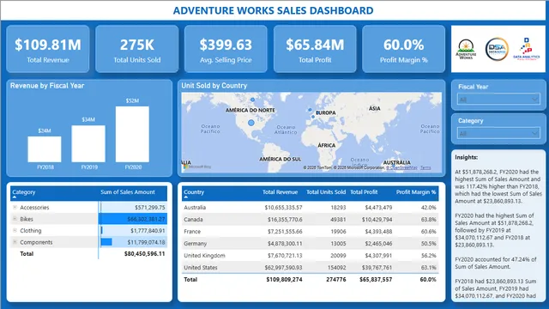Sort by the Category column header
This screenshot has height=309, width=549.
(24, 192)
